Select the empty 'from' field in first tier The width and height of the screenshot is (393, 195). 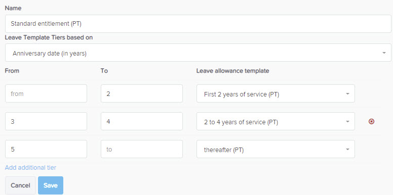(x=46, y=93)
